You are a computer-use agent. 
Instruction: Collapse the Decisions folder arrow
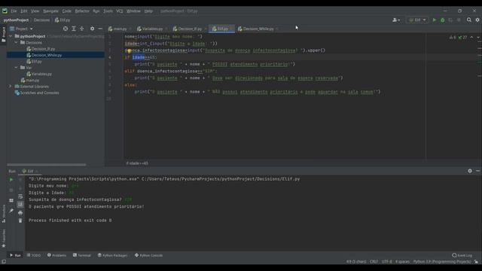(x=17, y=42)
